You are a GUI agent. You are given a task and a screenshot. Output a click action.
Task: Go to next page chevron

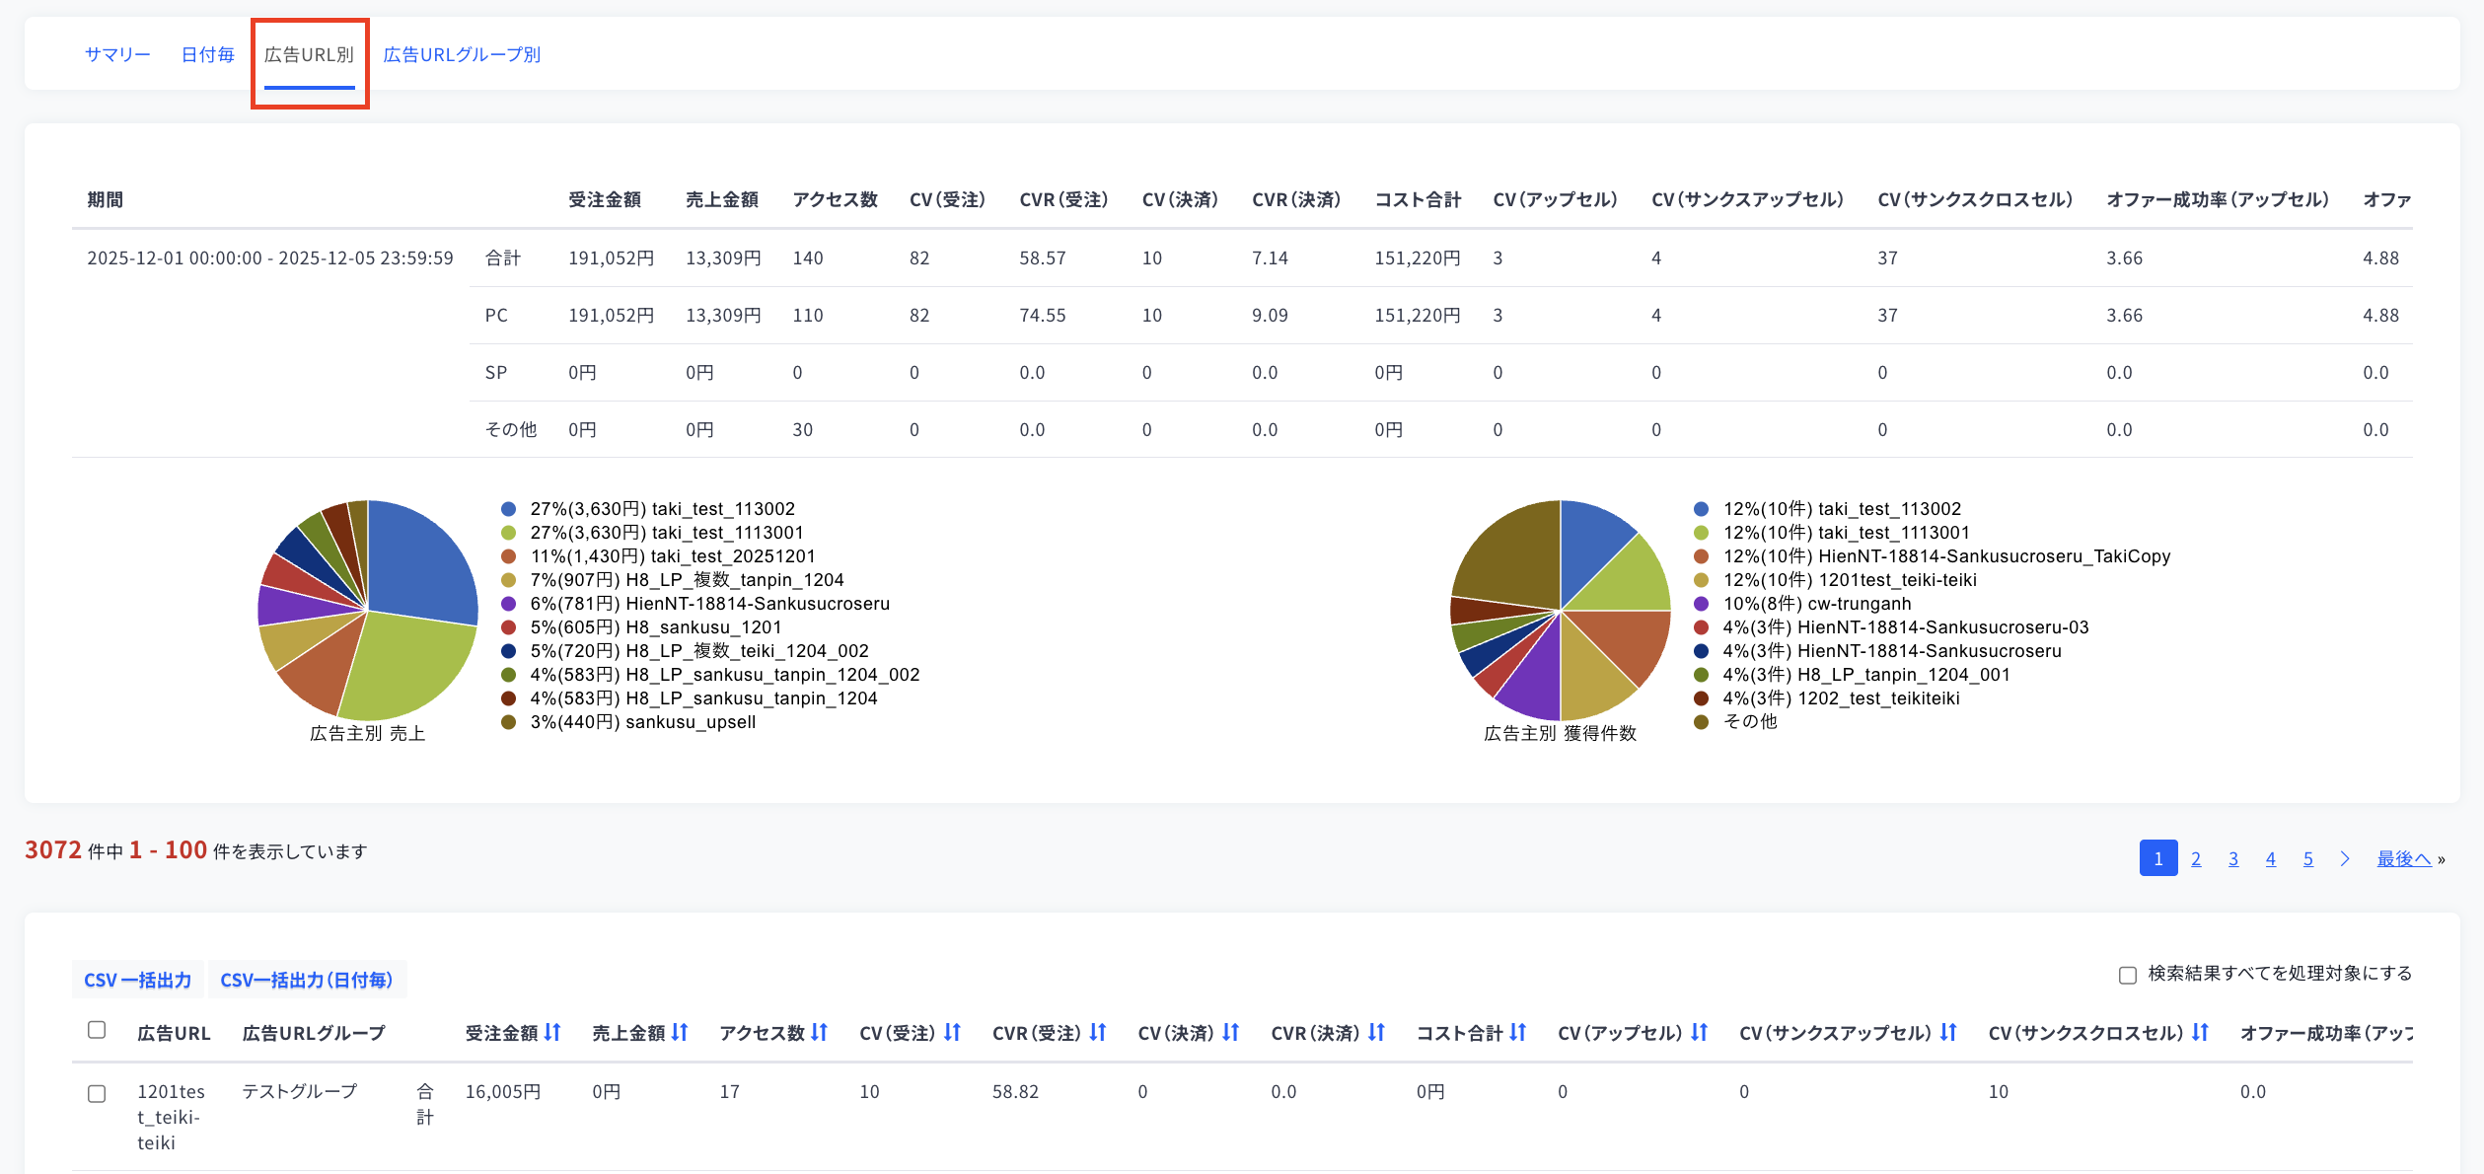(x=2345, y=858)
